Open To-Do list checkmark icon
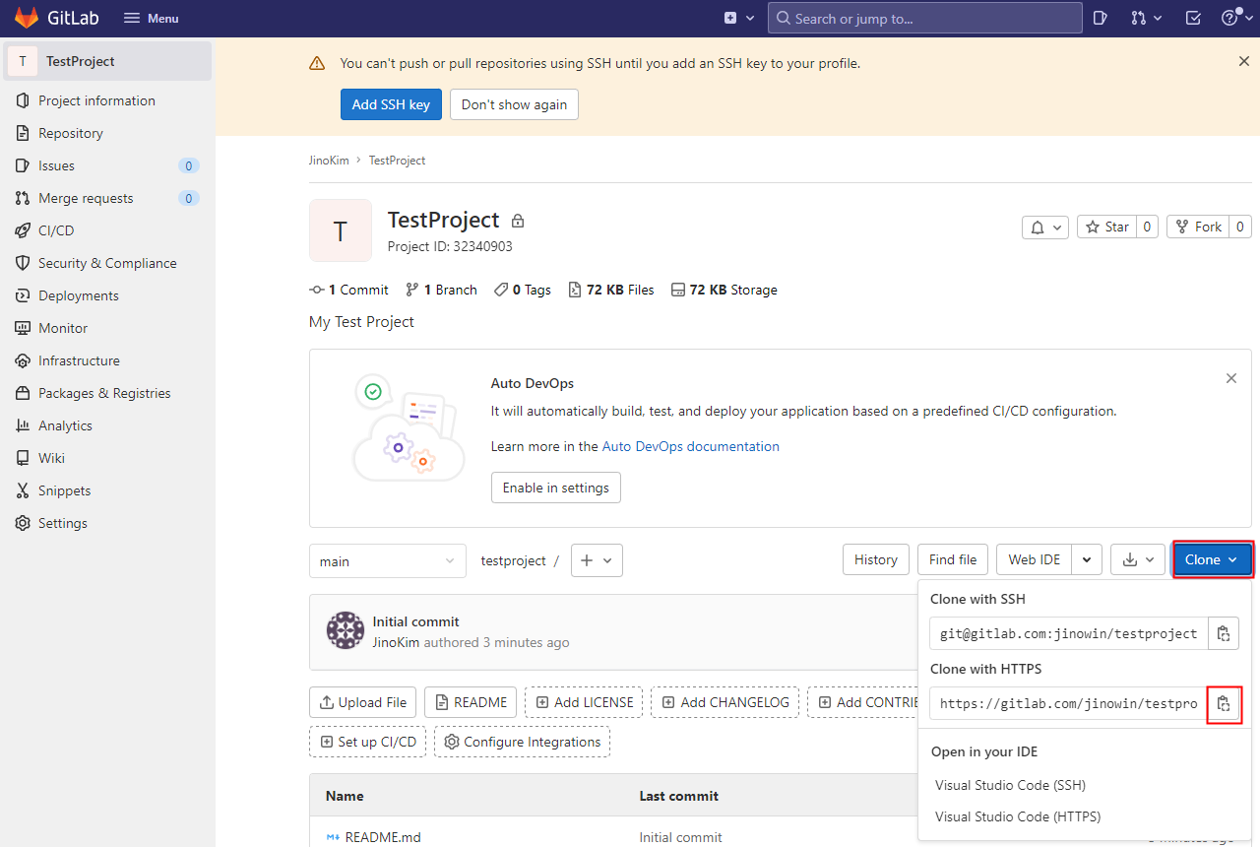The height and width of the screenshot is (847, 1260). (1193, 18)
